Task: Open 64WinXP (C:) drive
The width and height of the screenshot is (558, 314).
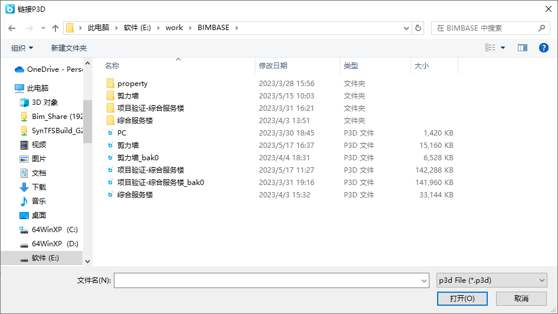Action: tap(49, 229)
